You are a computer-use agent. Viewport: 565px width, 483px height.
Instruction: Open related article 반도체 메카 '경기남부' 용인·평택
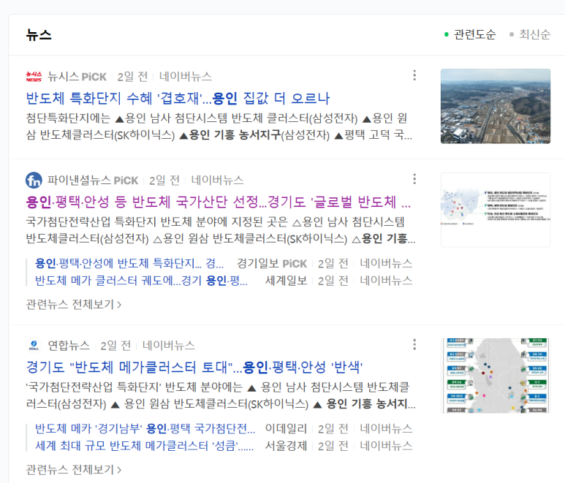pos(145,429)
